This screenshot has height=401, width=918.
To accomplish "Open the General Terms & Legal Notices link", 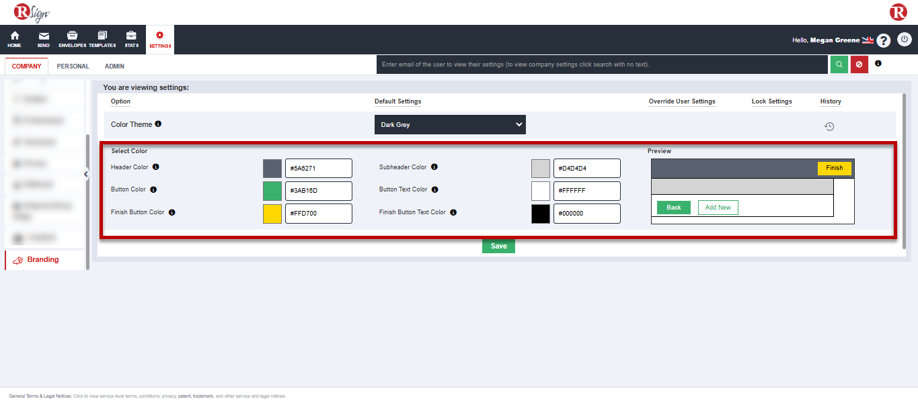I will tap(40, 396).
